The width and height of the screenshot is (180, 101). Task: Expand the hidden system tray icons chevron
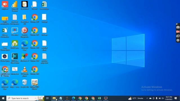point(147,98)
